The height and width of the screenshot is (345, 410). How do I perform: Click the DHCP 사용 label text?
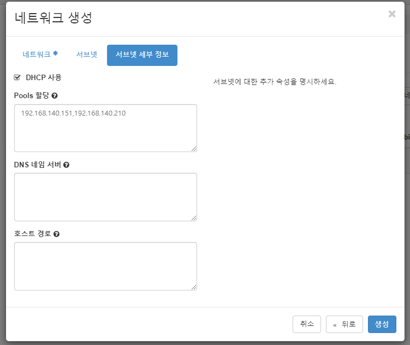[x=44, y=77]
